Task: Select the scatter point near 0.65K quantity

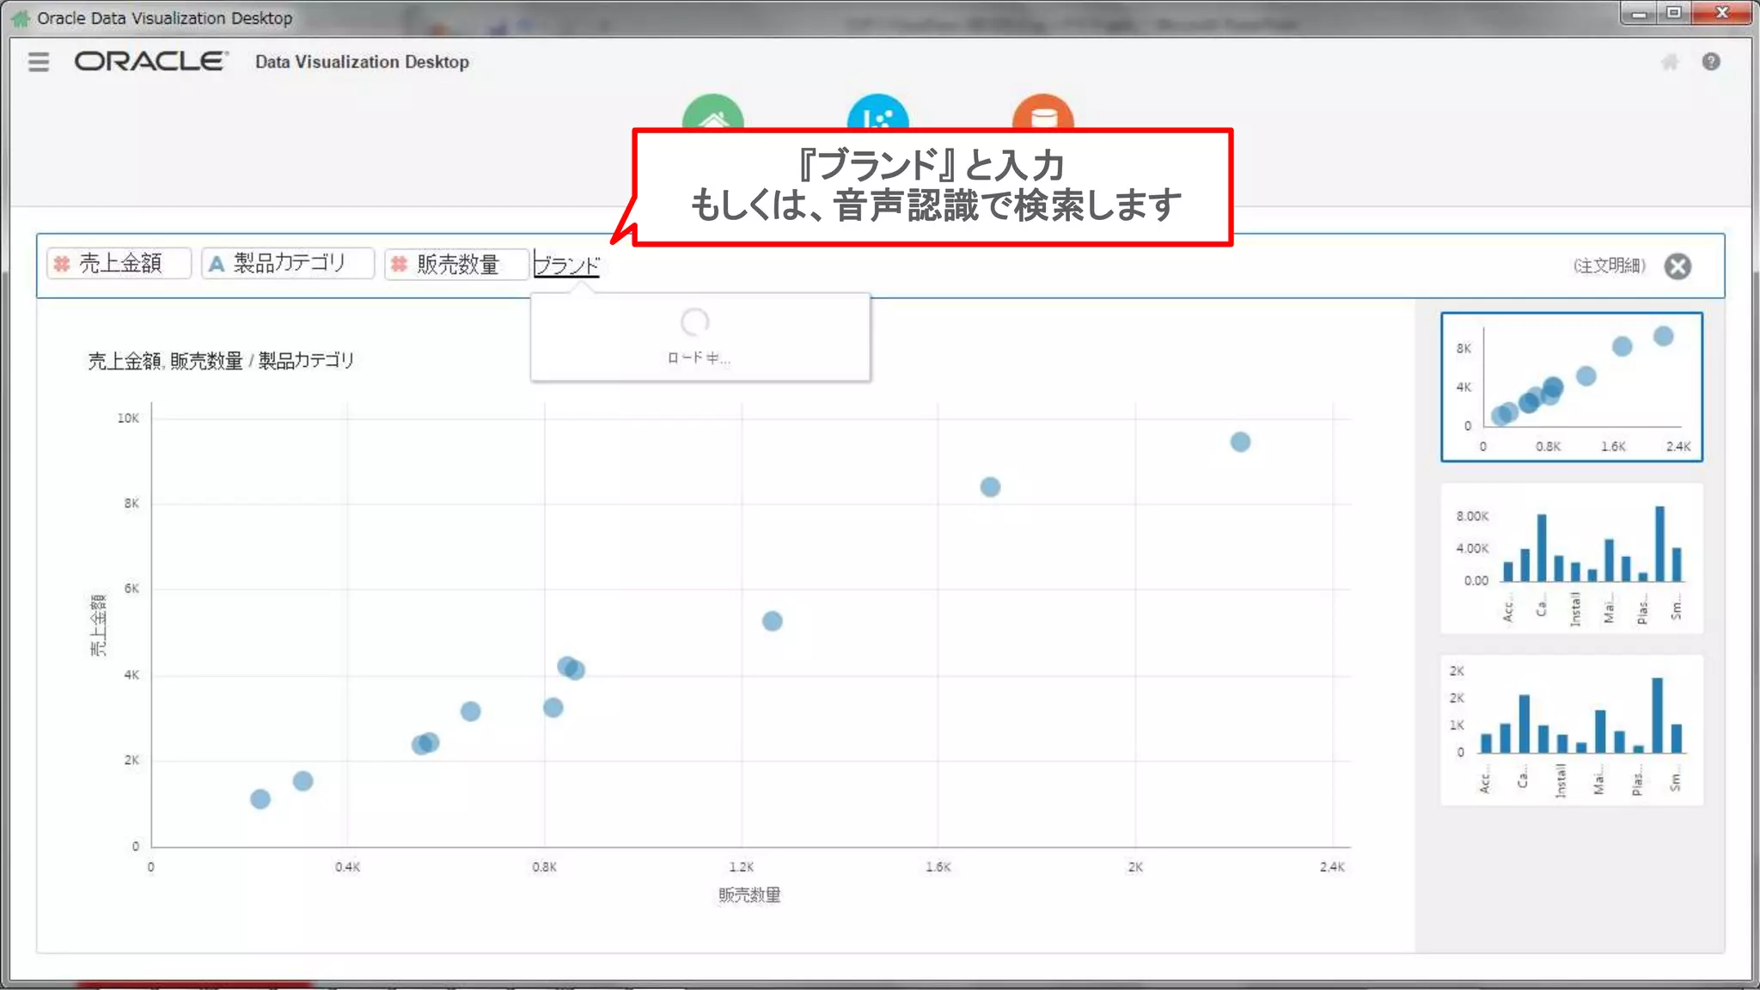Action: tap(470, 712)
